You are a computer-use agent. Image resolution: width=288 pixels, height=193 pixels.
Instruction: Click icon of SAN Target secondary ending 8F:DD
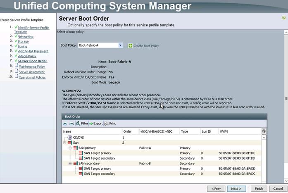click(x=81, y=158)
